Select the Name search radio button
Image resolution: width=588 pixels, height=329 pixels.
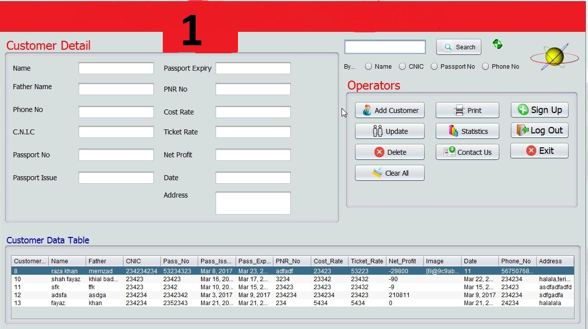(x=368, y=66)
